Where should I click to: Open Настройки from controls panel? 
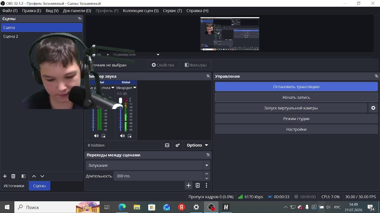pyautogui.click(x=296, y=129)
